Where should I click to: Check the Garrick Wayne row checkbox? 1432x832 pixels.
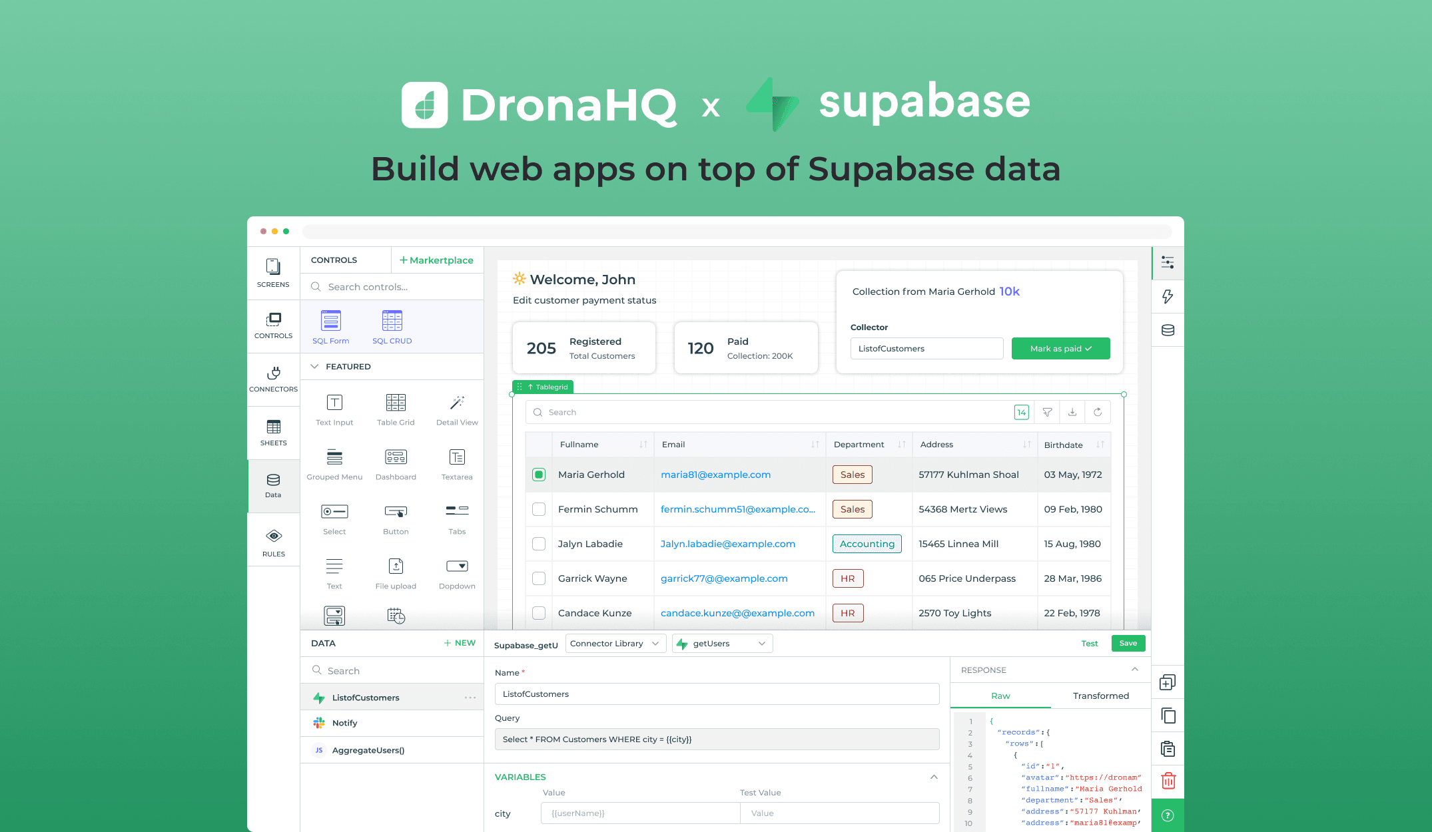coord(539,578)
